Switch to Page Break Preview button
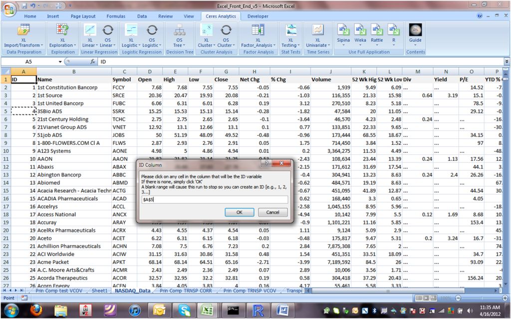 coord(433,298)
